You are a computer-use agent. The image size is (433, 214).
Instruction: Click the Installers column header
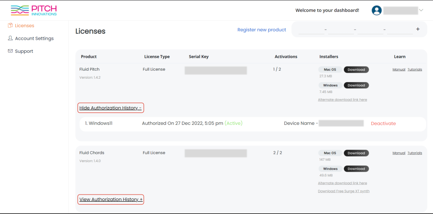329,57
